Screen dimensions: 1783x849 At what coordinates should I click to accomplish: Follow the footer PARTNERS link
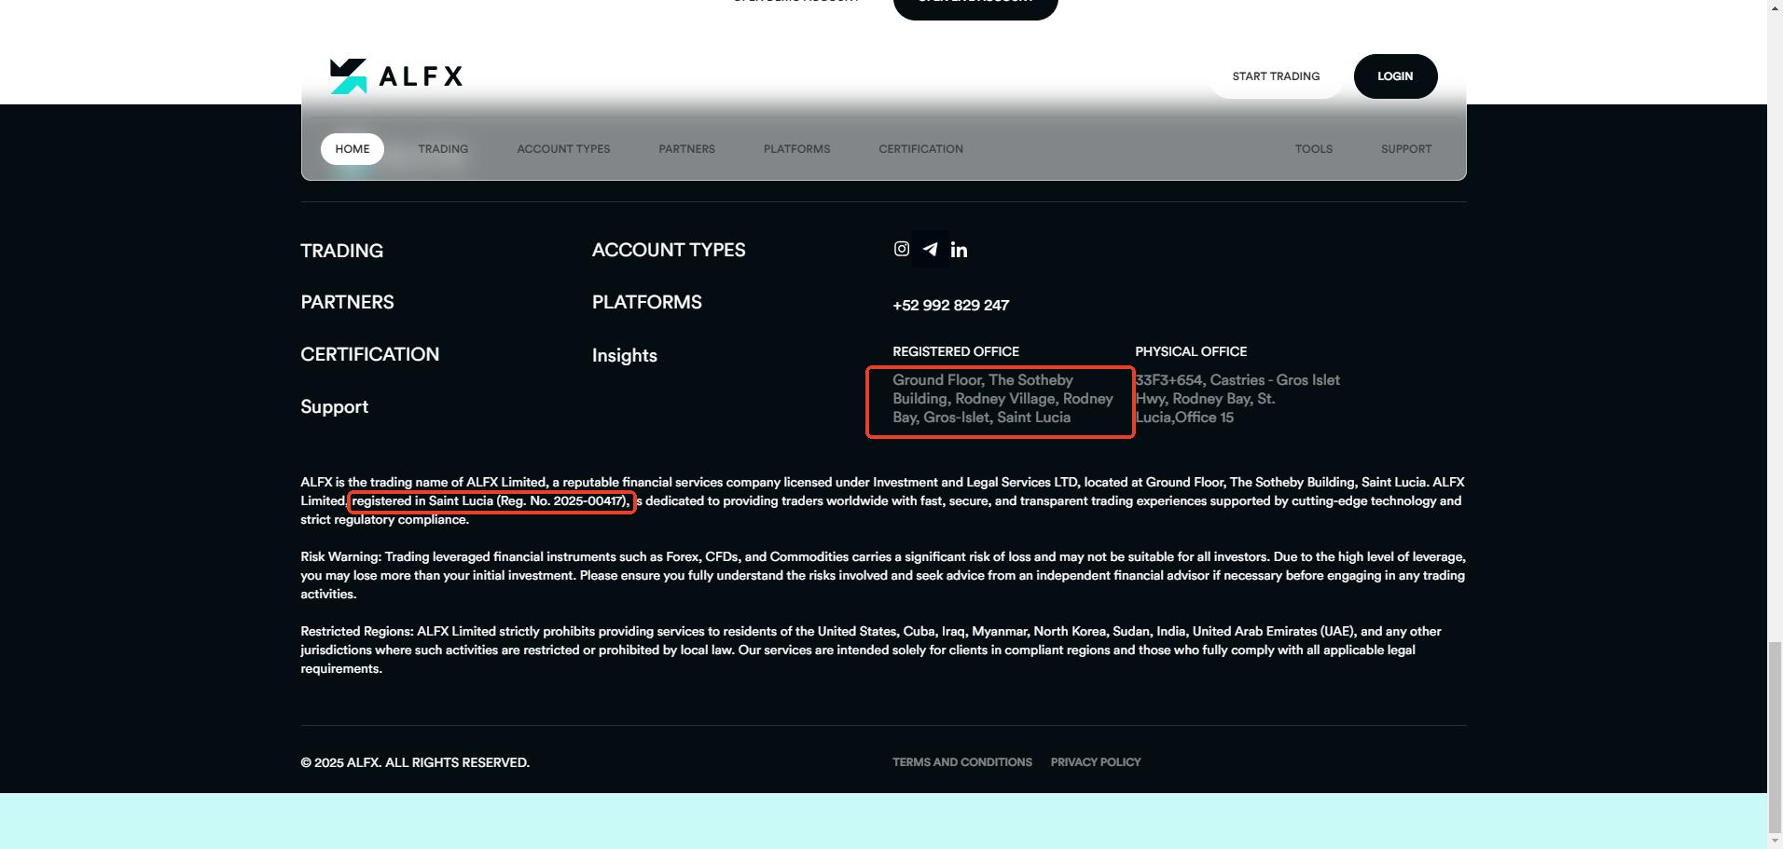347,303
